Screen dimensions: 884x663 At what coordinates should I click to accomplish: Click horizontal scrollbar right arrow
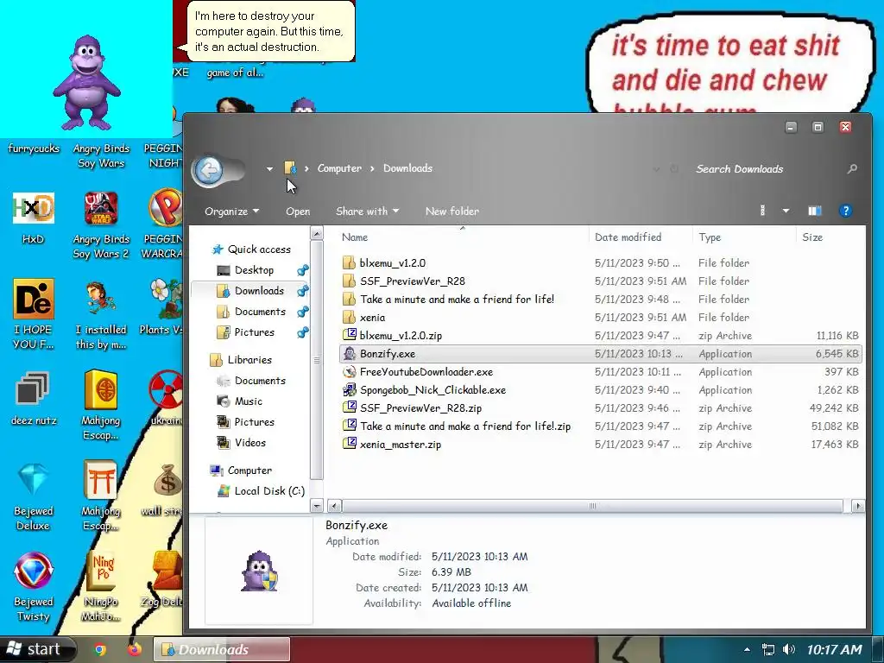tap(857, 506)
